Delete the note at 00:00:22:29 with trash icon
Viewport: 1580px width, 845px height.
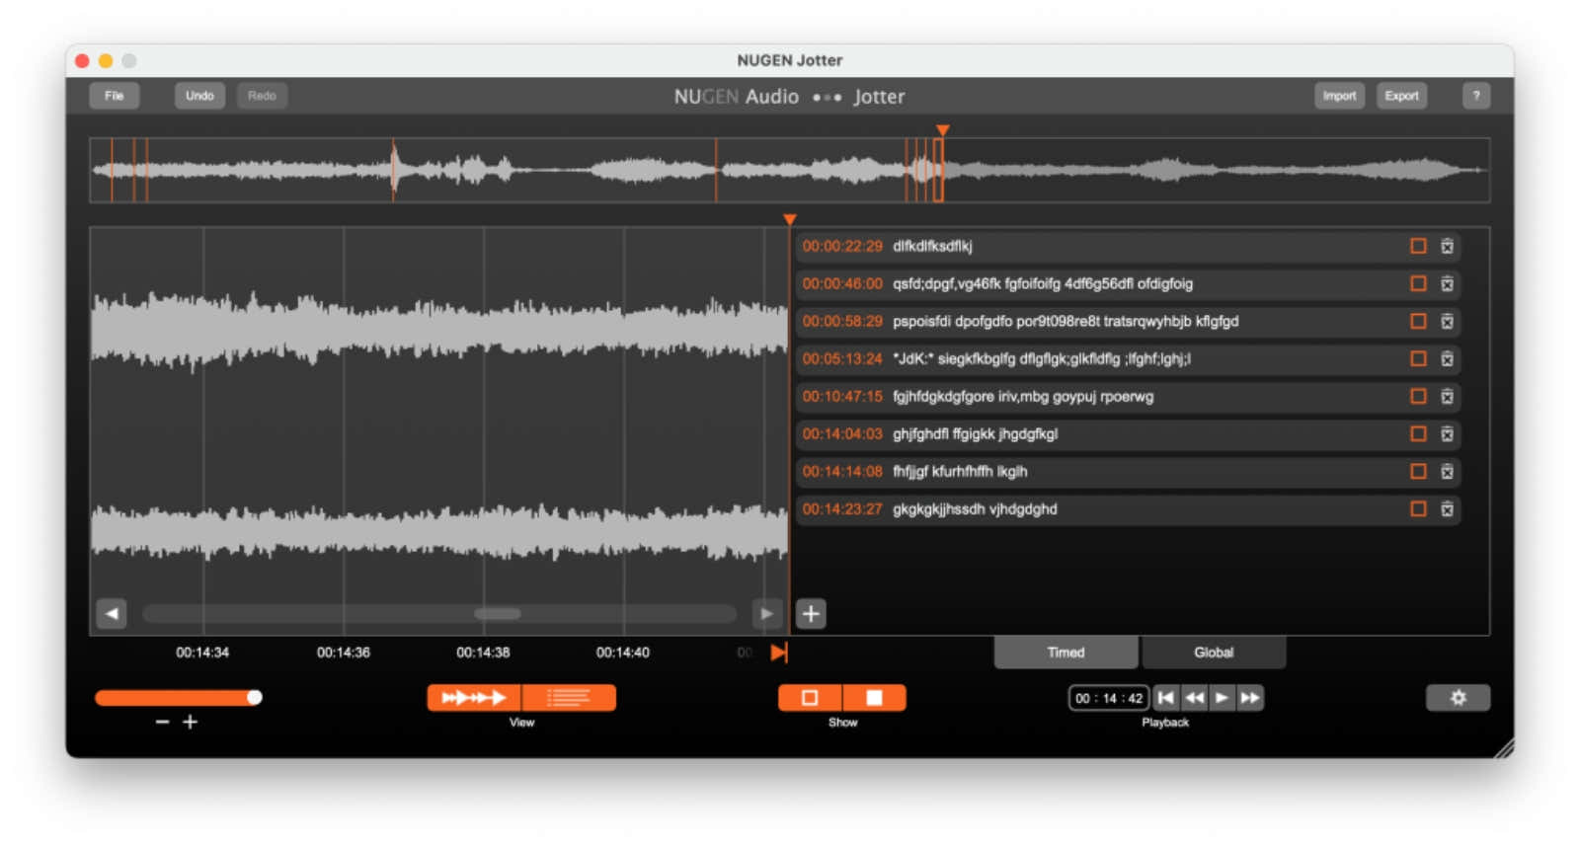[1447, 246]
